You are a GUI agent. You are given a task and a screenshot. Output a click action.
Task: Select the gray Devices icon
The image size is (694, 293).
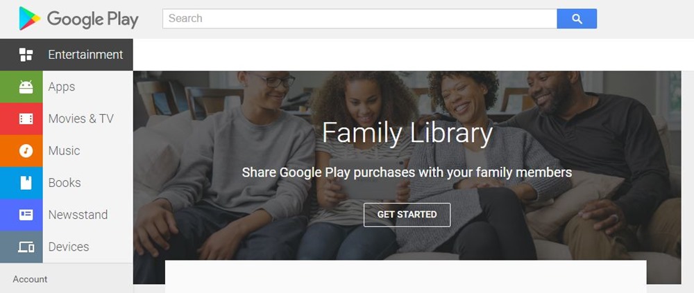(x=26, y=247)
